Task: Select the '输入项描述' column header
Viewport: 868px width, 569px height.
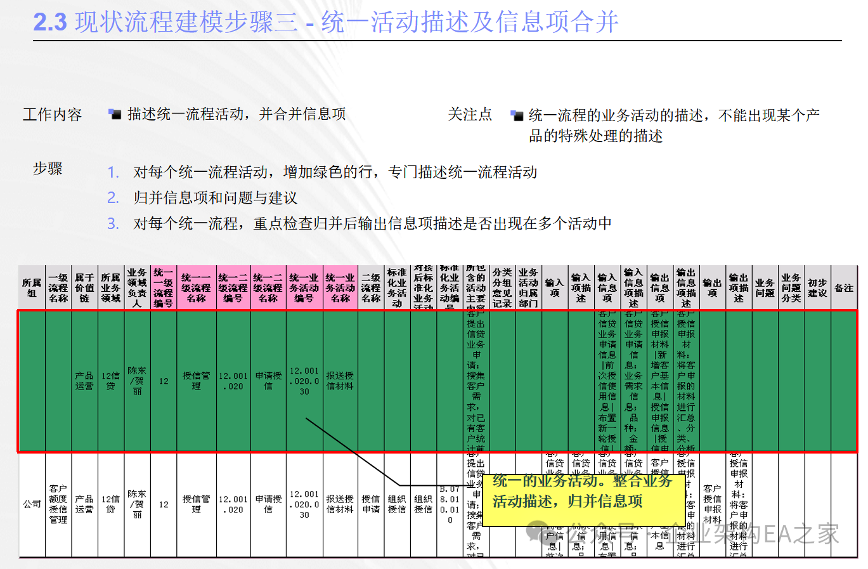Action: click(581, 288)
